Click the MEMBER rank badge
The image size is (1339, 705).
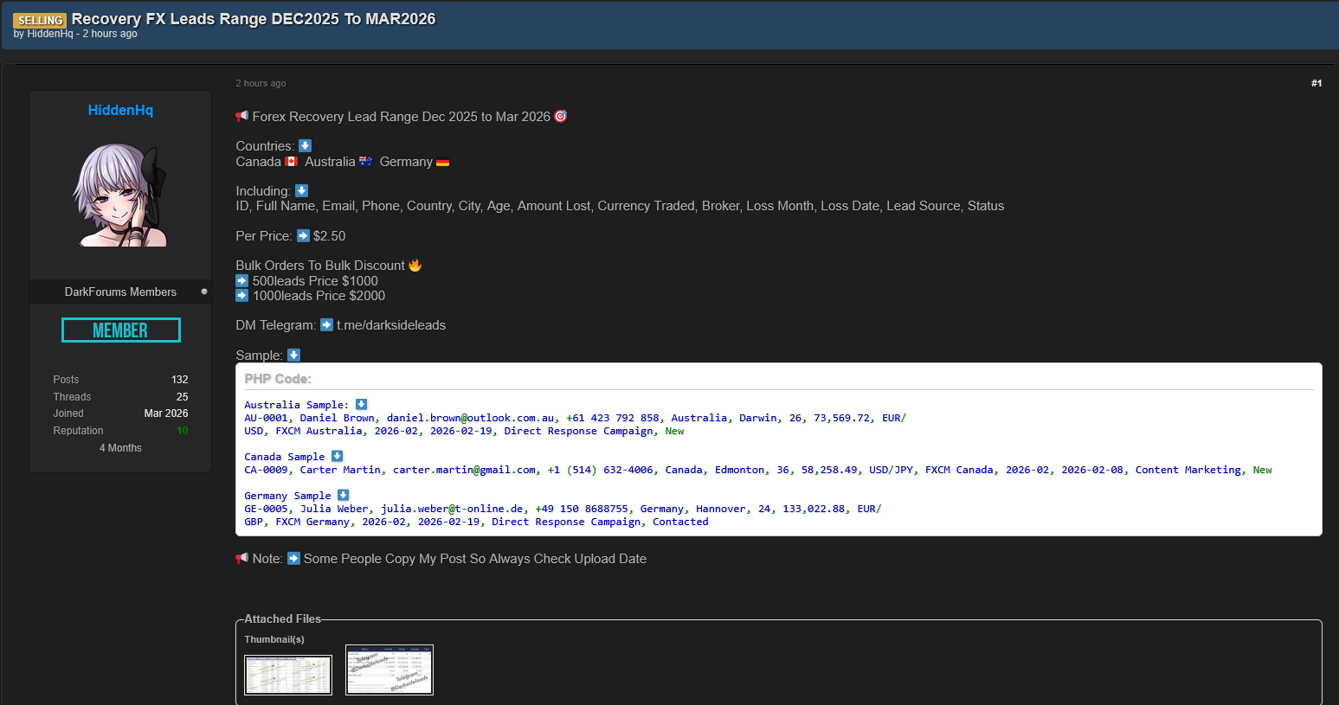point(121,330)
